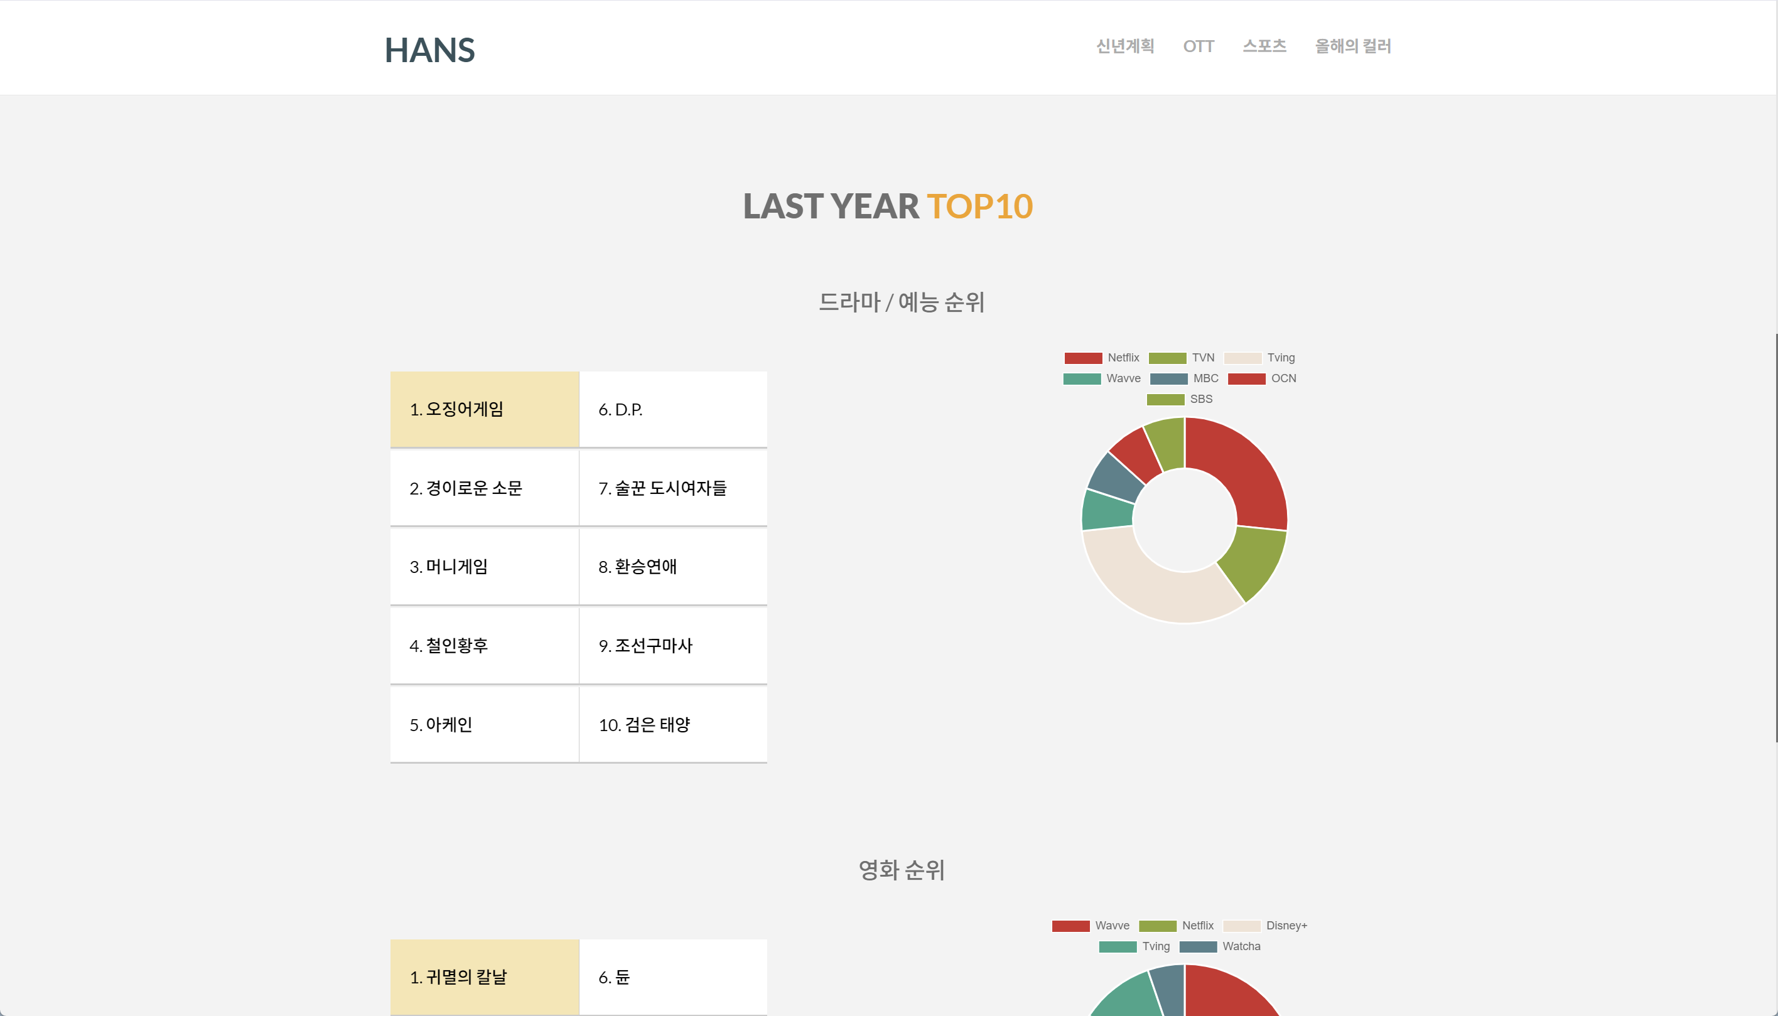Click the HANS site logo

[429, 50]
